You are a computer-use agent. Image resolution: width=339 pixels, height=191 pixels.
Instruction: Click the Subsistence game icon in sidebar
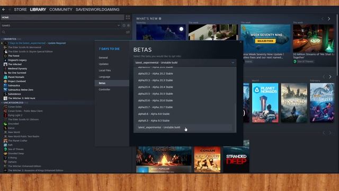5,94
